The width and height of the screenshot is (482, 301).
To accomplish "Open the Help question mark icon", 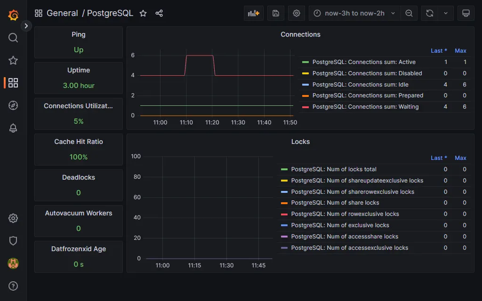I will (13, 286).
